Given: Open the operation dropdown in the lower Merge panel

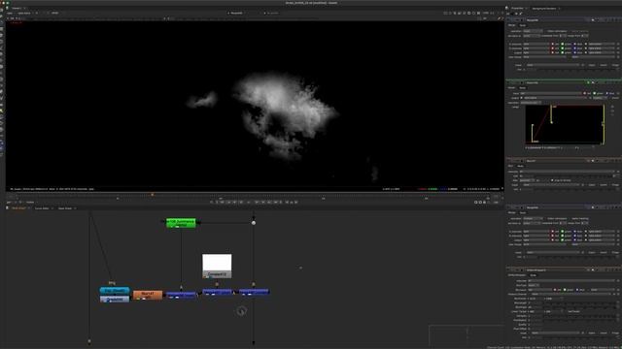Looking at the screenshot, I should click(x=533, y=218).
